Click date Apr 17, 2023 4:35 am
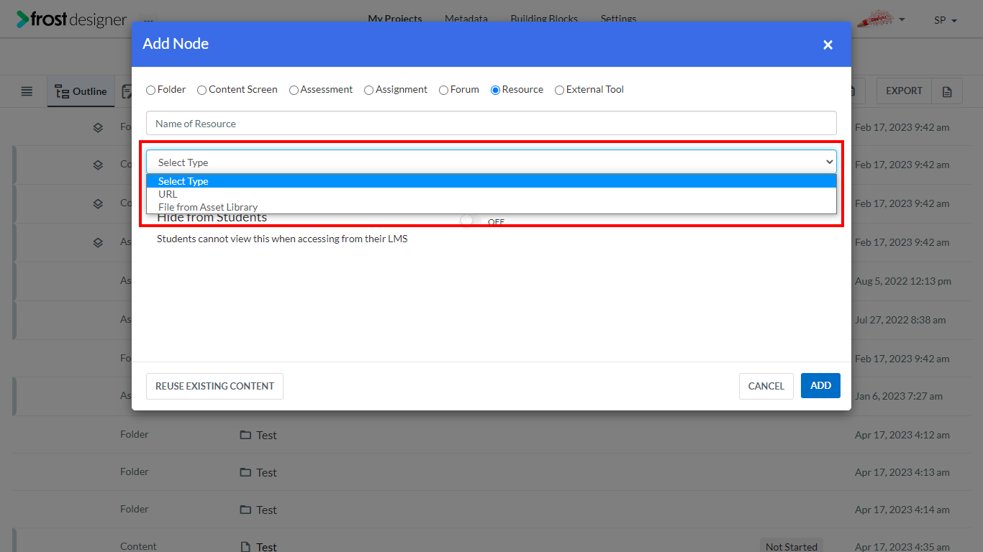The image size is (983, 552). [x=902, y=546]
